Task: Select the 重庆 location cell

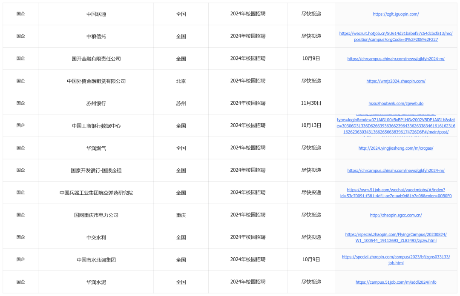Action: (181, 215)
